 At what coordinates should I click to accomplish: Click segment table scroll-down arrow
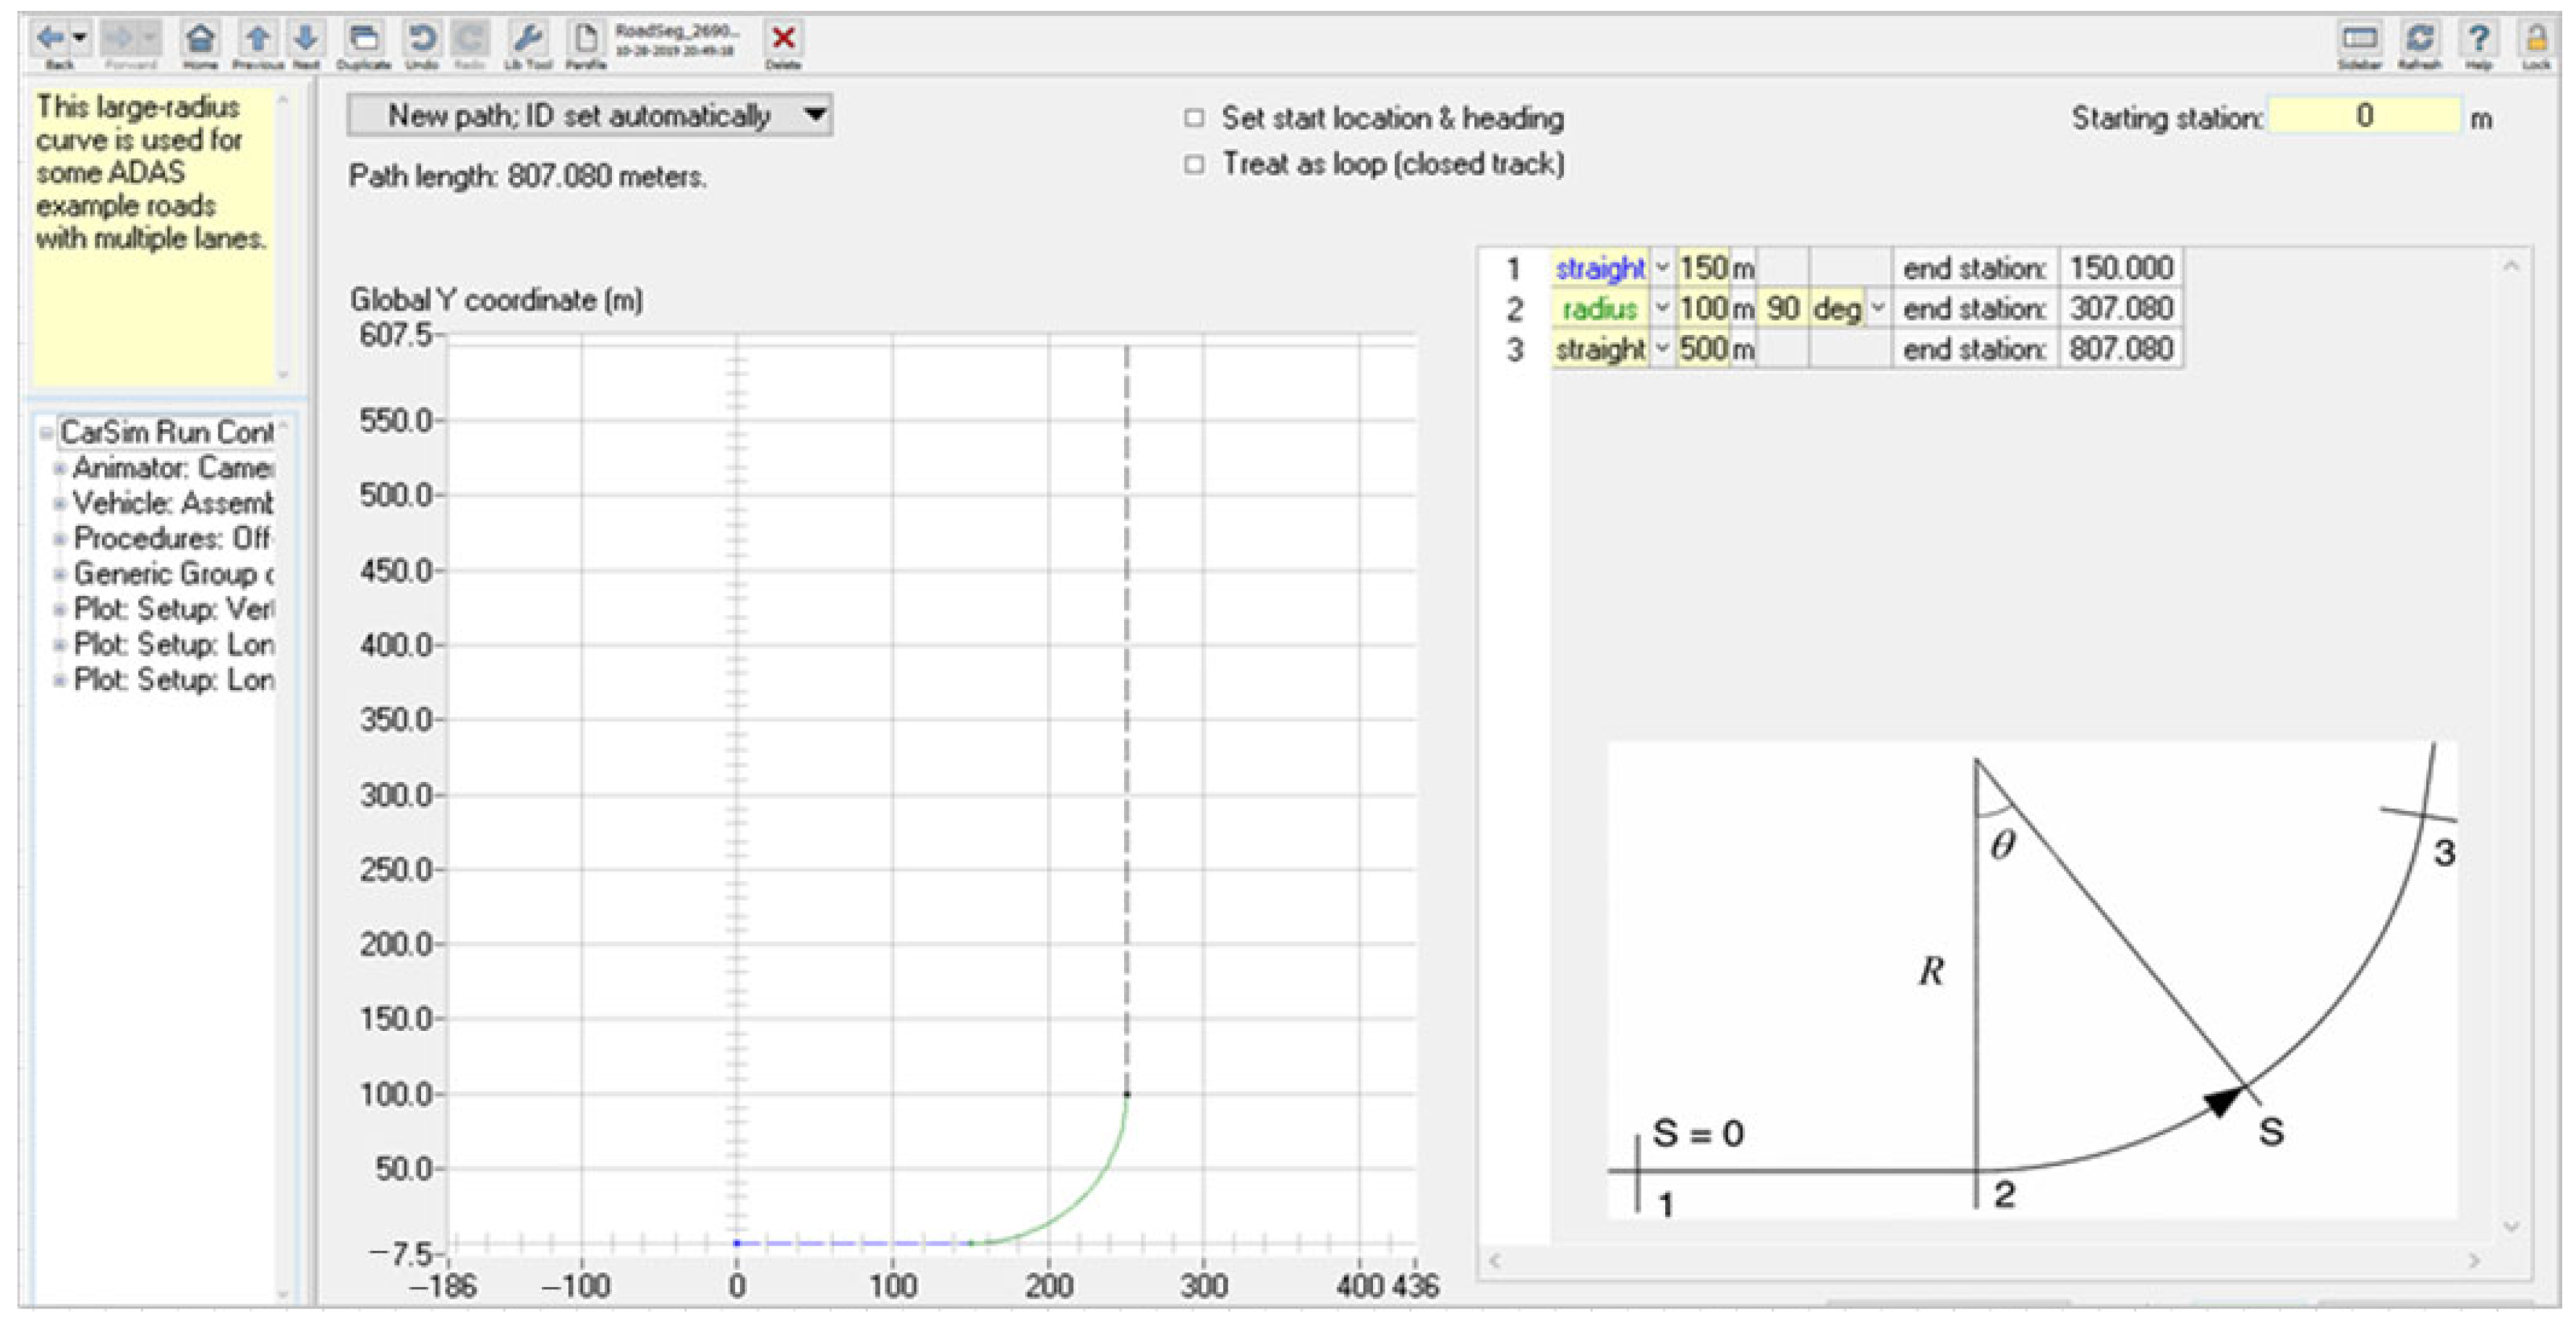(2511, 1226)
